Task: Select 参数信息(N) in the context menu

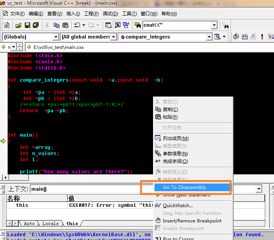Action: click(x=193, y=153)
